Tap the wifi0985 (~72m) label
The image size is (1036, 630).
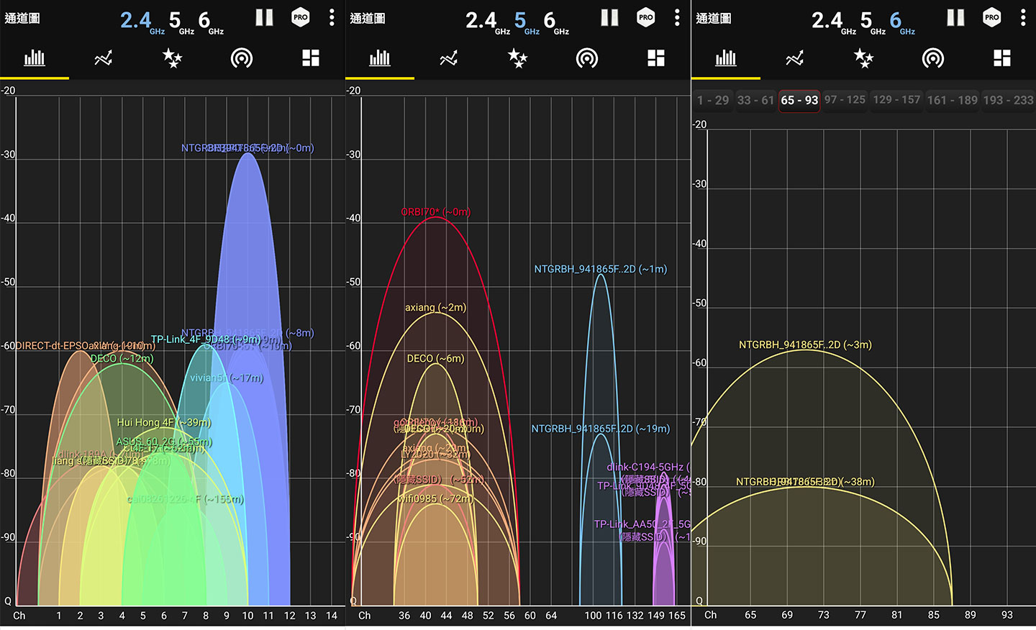point(436,498)
